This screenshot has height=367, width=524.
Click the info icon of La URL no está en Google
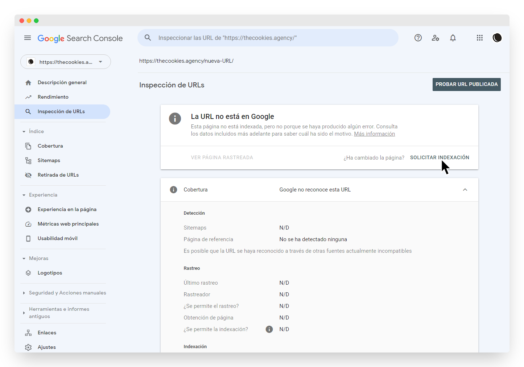pyautogui.click(x=175, y=119)
